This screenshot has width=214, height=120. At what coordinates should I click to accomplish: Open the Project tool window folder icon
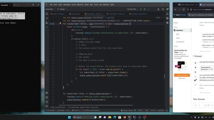(x=47, y=14)
